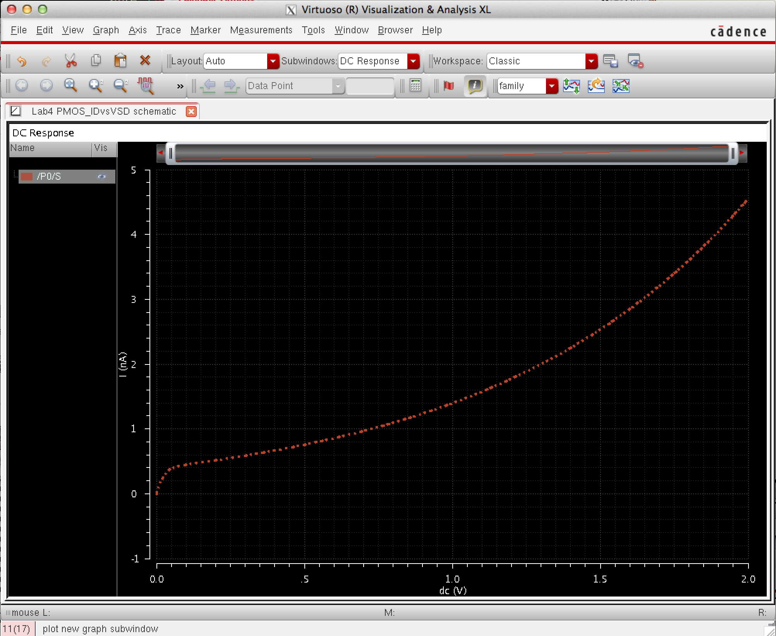This screenshot has height=636, width=776.
Task: Click the marker value input field
Action: tap(370, 86)
